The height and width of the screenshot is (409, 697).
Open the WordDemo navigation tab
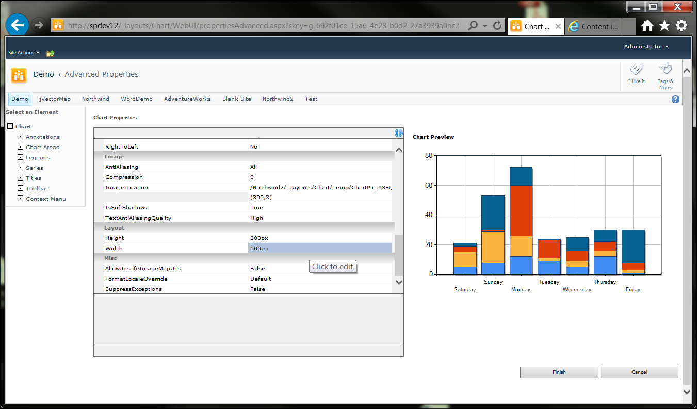pyautogui.click(x=137, y=99)
